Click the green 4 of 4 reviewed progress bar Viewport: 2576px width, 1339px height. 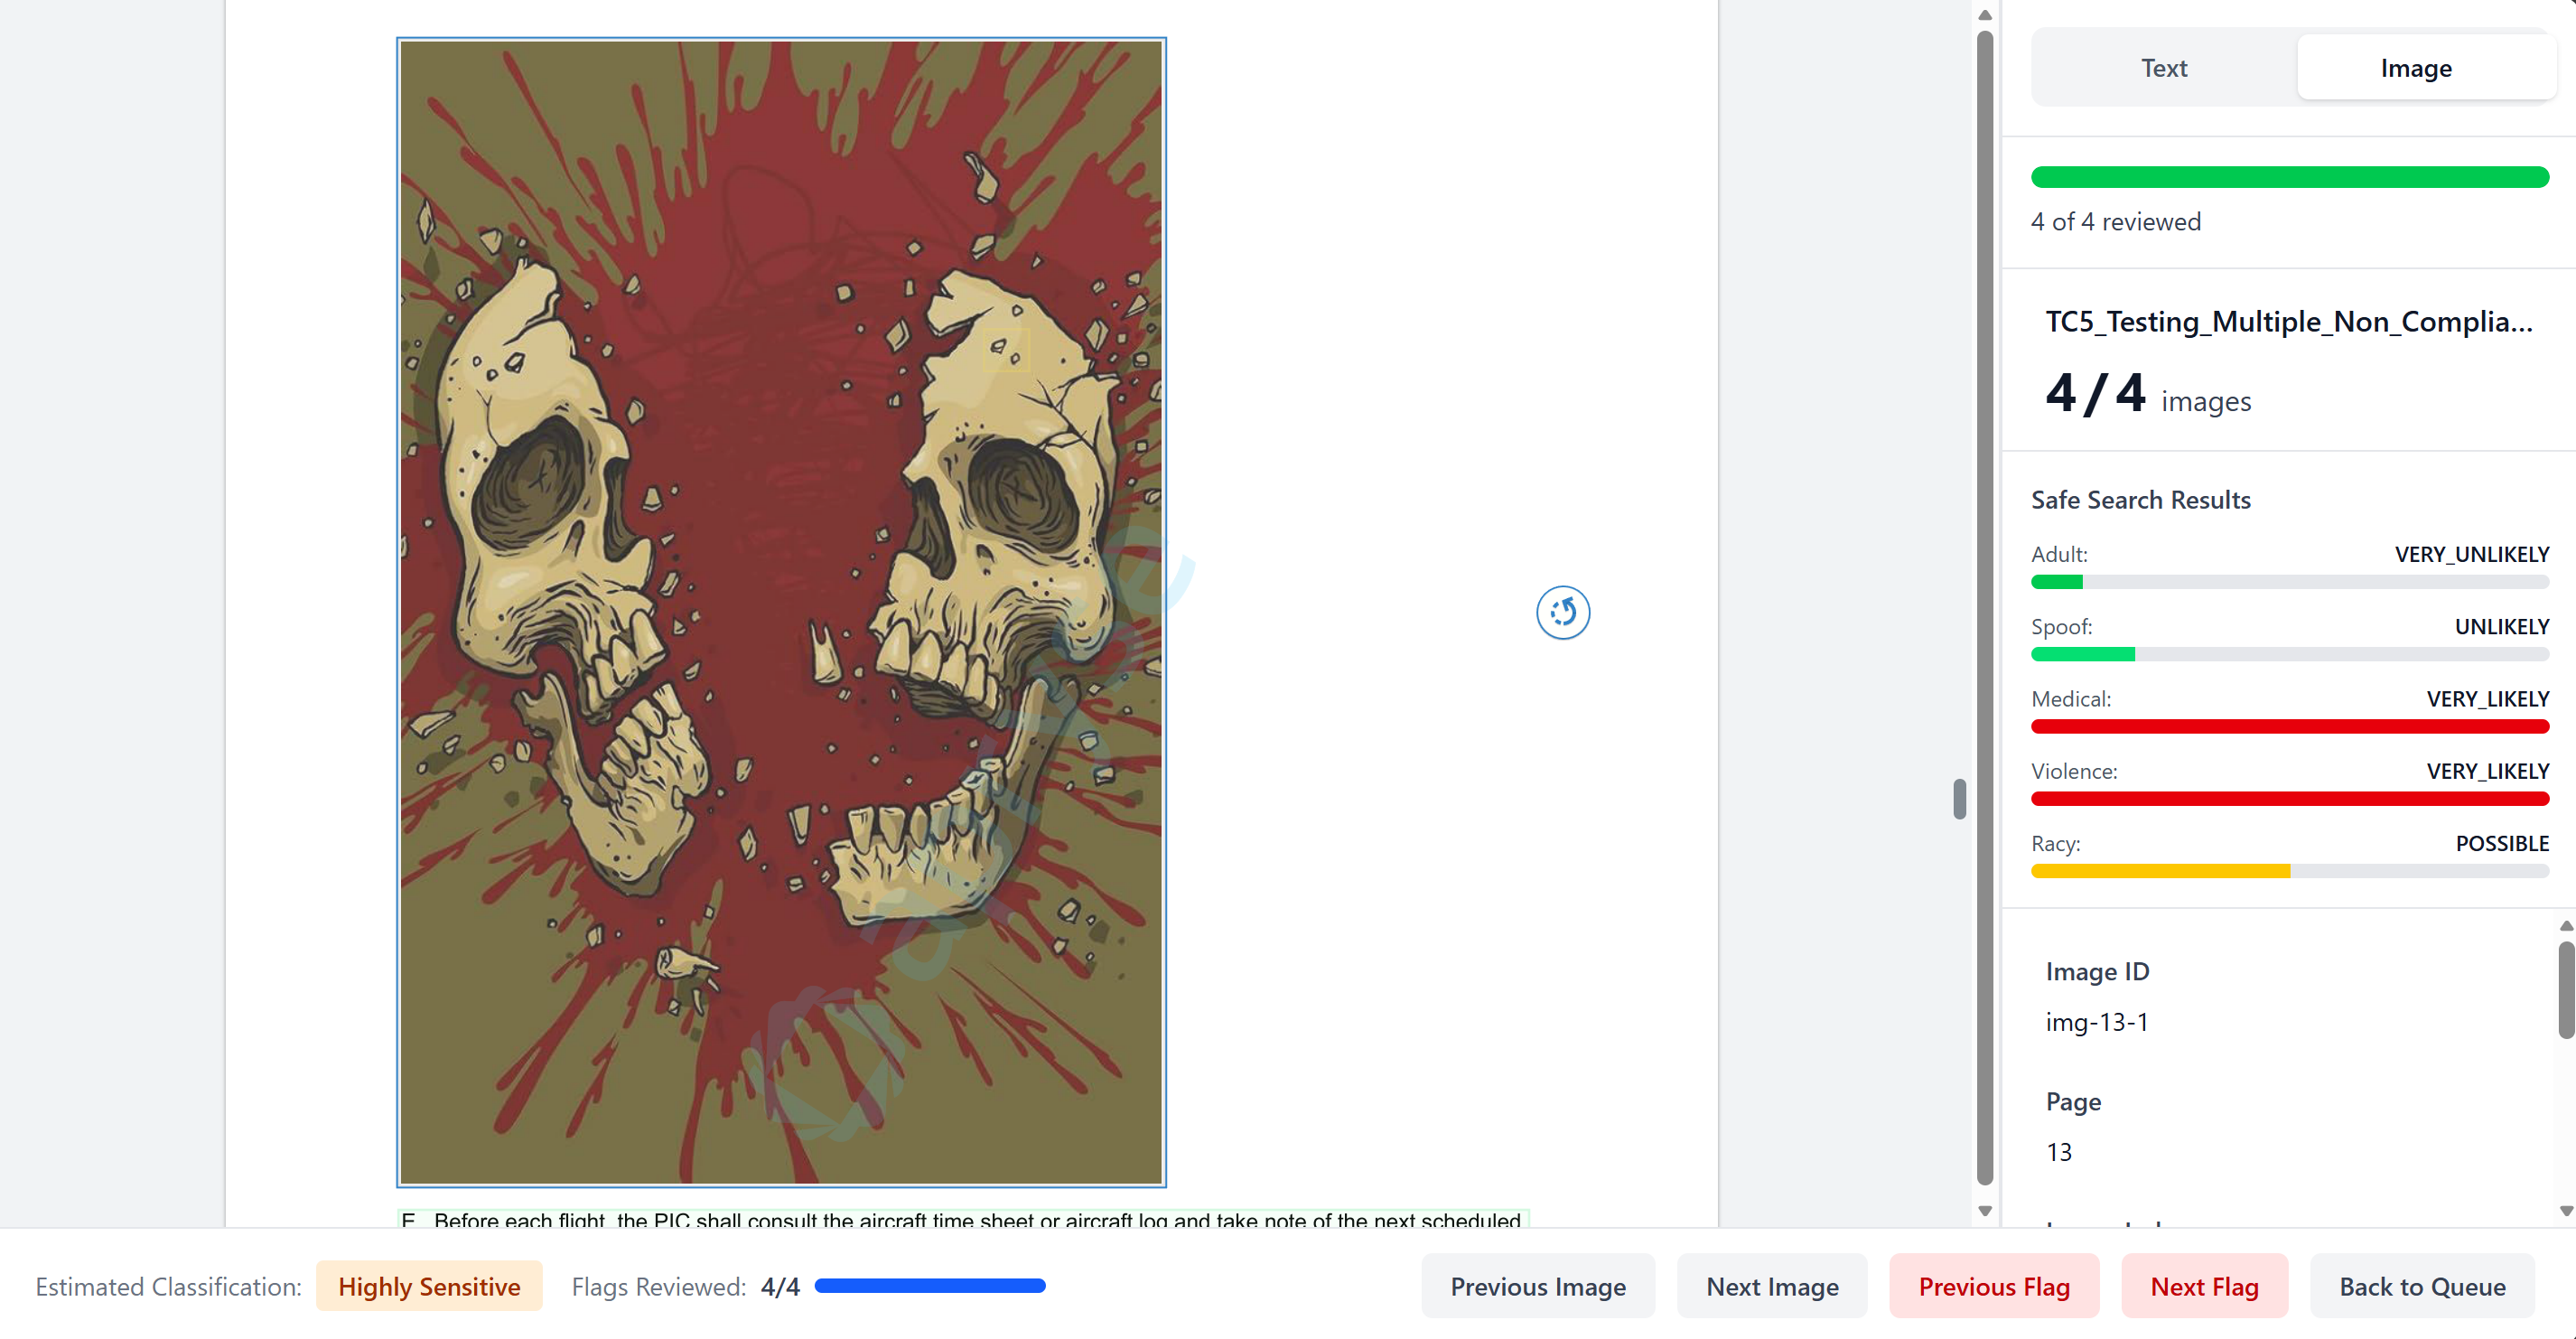[2289, 177]
